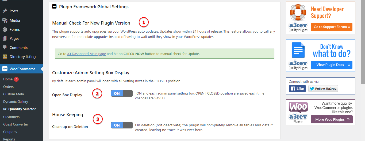Click the Pages icon in sidebar

(5, 38)
